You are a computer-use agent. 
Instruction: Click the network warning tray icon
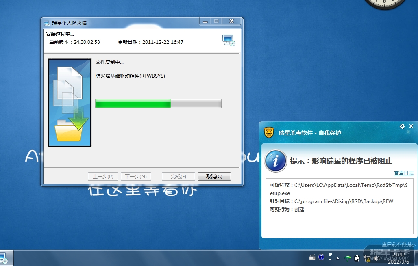(x=367, y=258)
